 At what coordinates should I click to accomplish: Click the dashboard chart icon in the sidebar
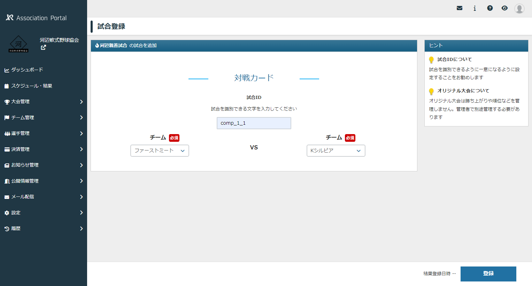(x=7, y=70)
